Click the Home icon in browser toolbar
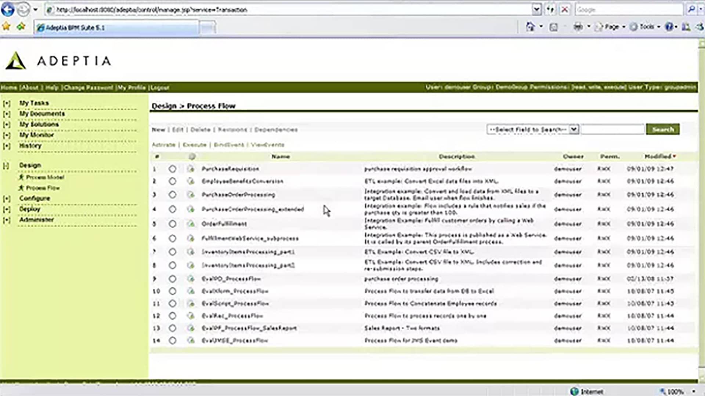This screenshot has width=705, height=396. click(x=530, y=27)
